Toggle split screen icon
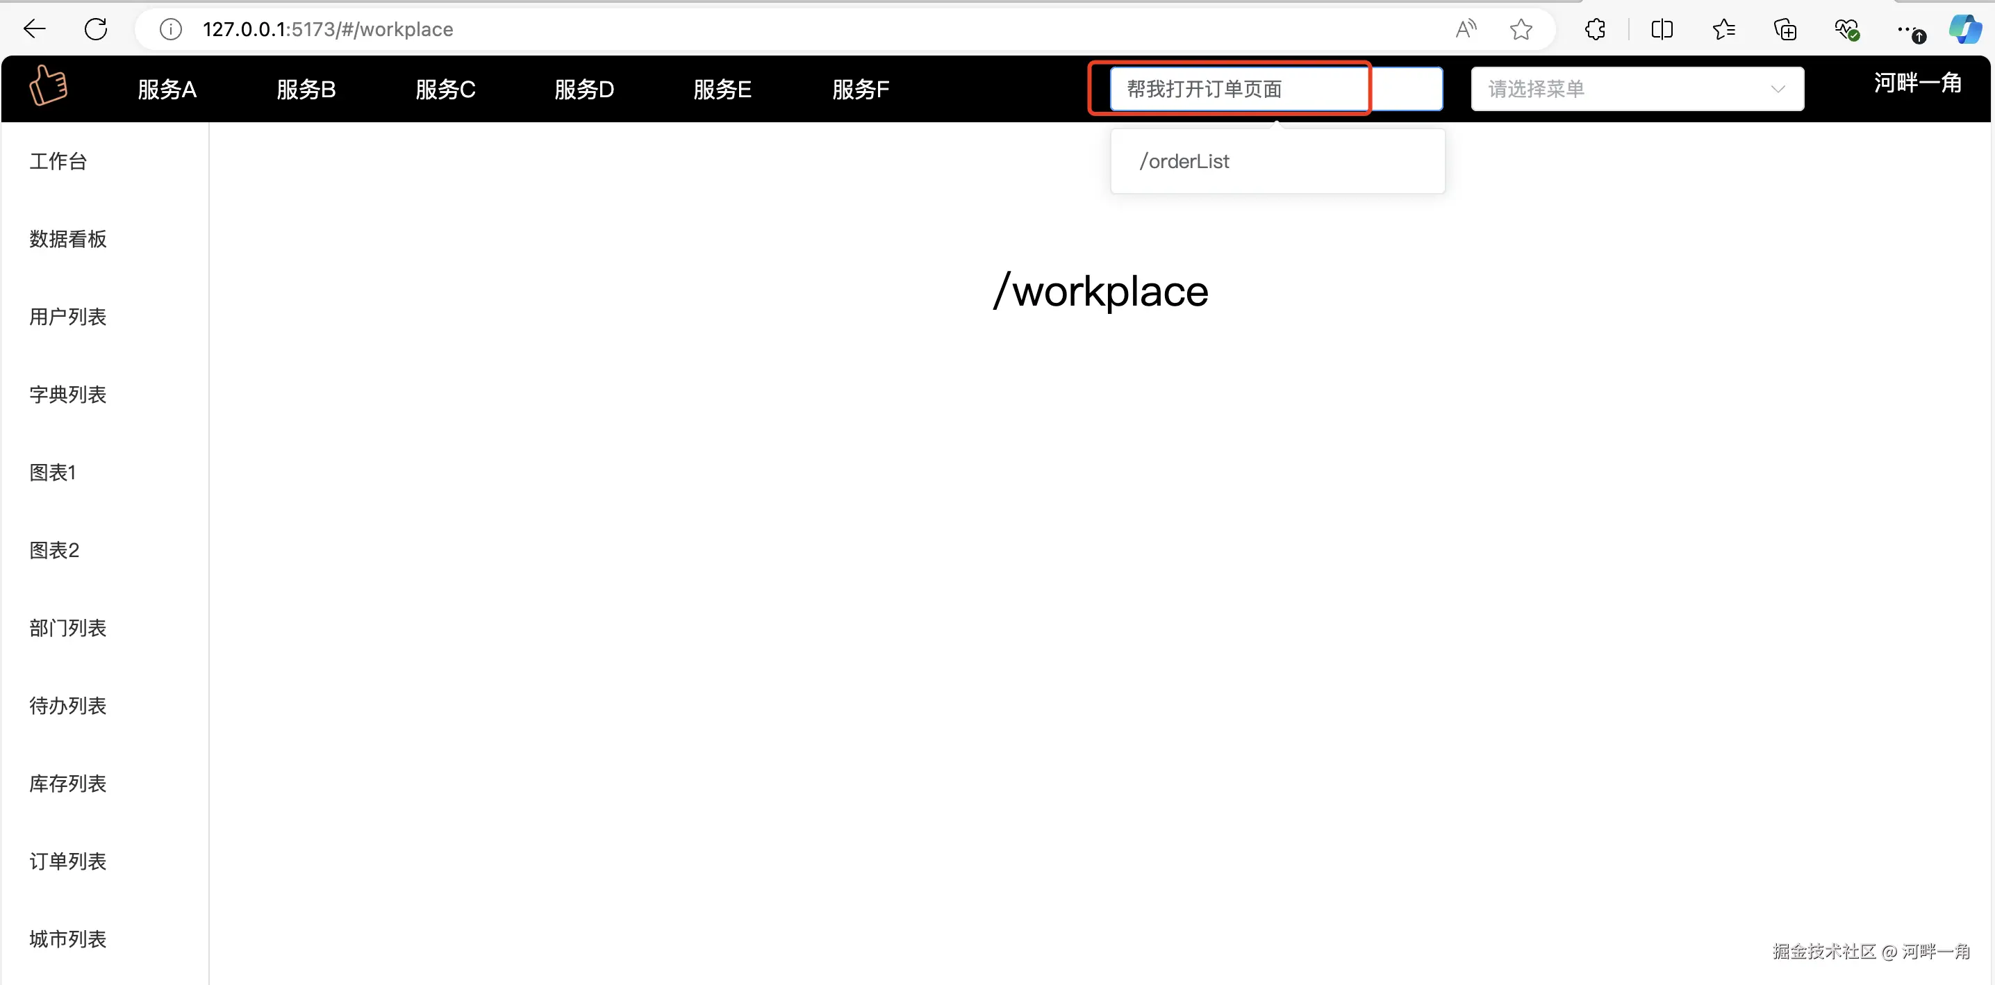The width and height of the screenshot is (1995, 985). point(1662,29)
